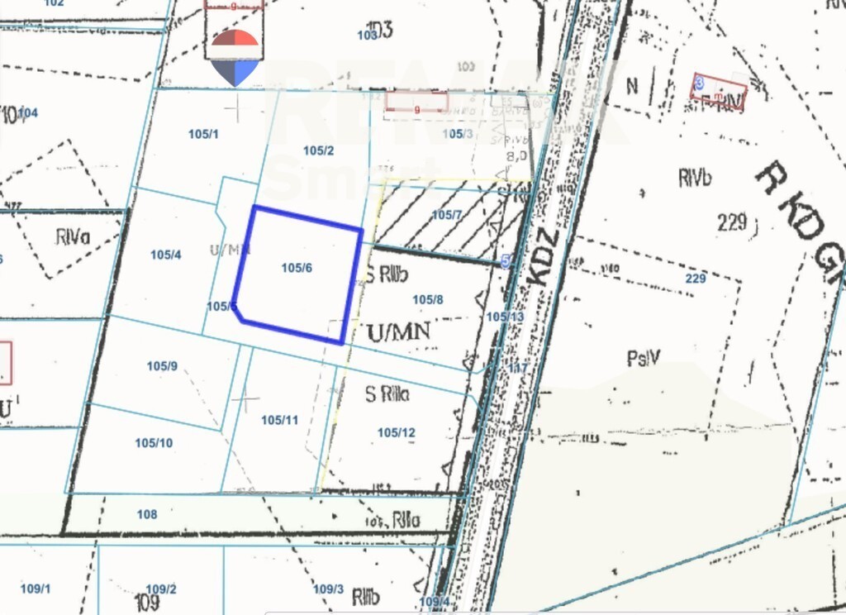Pick parcel label 105/3
Screen dimensions: 846x615
pos(458,134)
